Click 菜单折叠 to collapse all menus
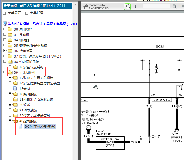The height and width of the screenshot is (160, 184). pyautogui.click(x=37, y=13)
